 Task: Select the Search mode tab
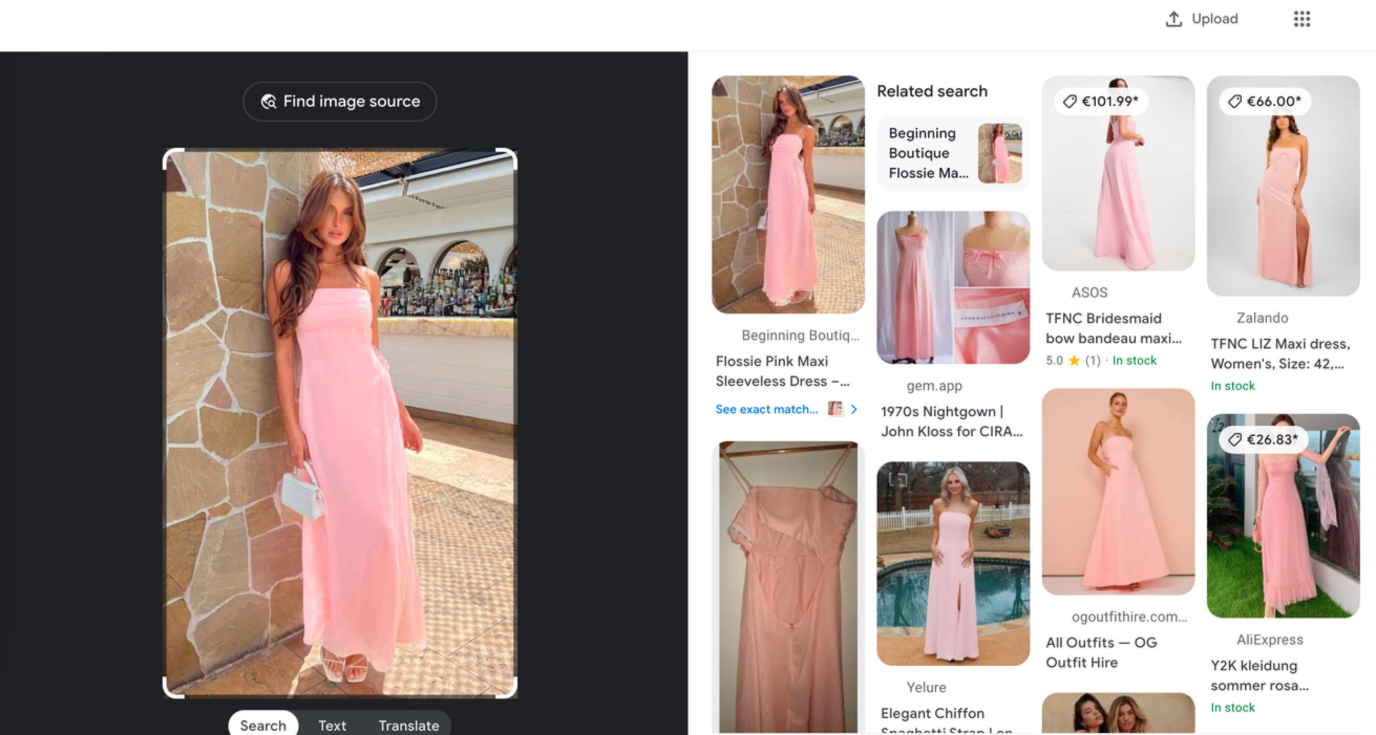(263, 725)
